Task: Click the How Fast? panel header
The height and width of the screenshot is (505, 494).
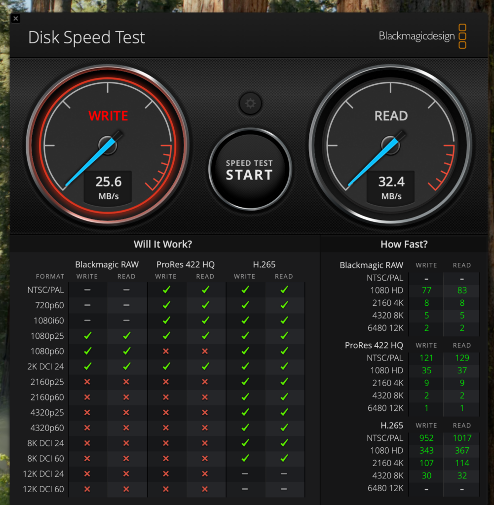Action: coord(404,244)
